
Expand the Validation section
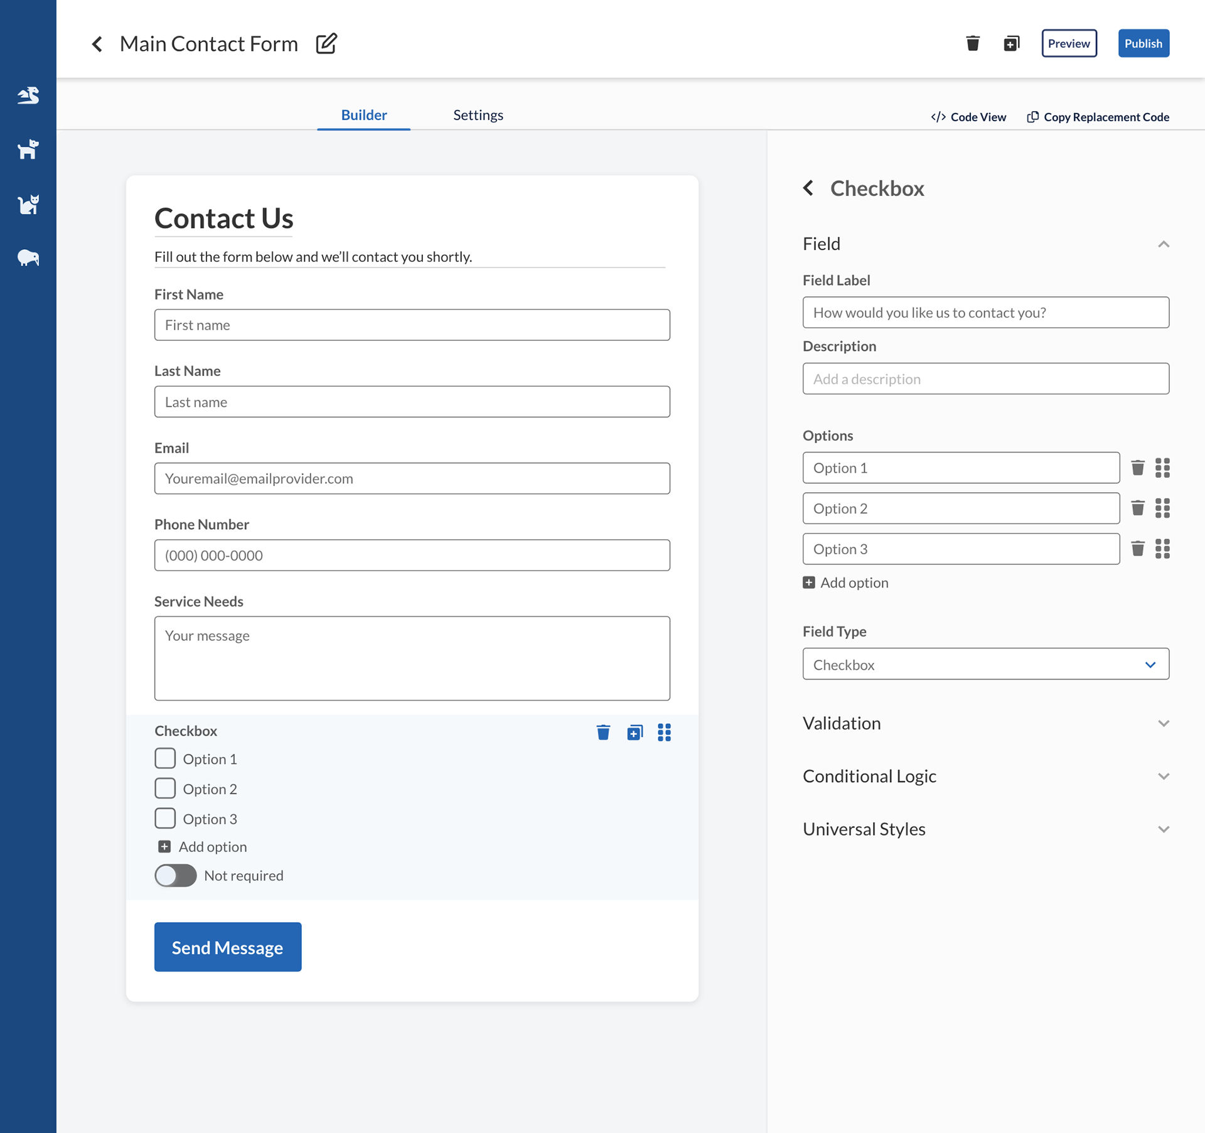point(1164,724)
